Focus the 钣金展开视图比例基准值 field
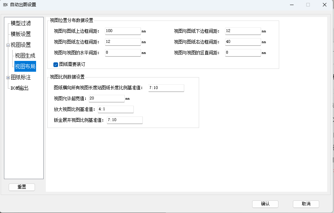 tap(124, 120)
